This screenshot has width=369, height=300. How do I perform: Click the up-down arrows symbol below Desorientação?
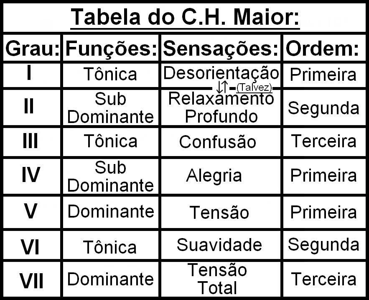click(222, 87)
